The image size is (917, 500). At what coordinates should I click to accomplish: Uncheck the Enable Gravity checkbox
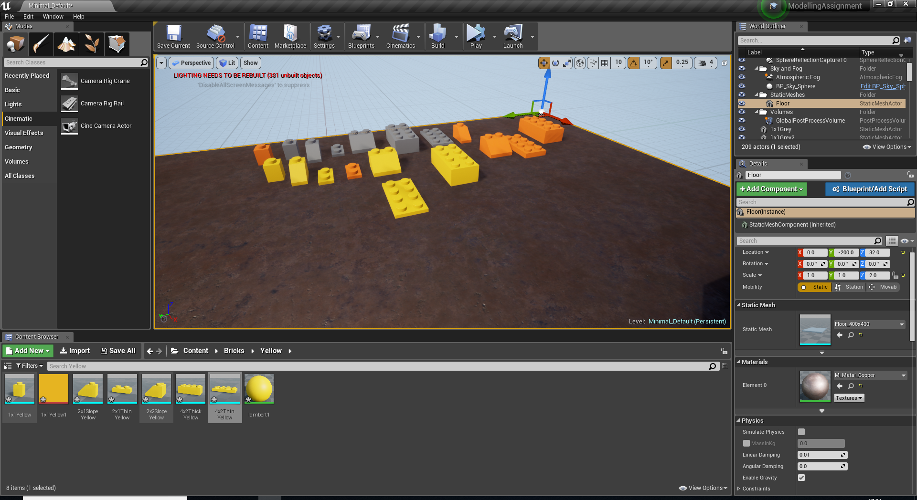pos(801,478)
